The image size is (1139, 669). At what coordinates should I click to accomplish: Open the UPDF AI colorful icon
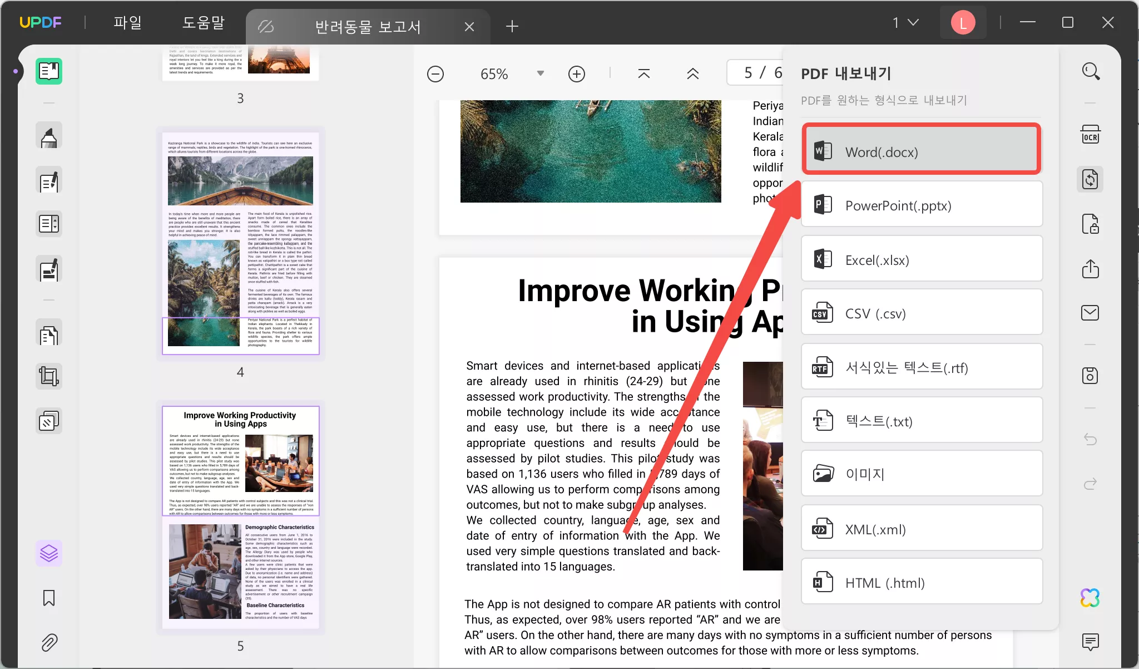pos(1090,598)
